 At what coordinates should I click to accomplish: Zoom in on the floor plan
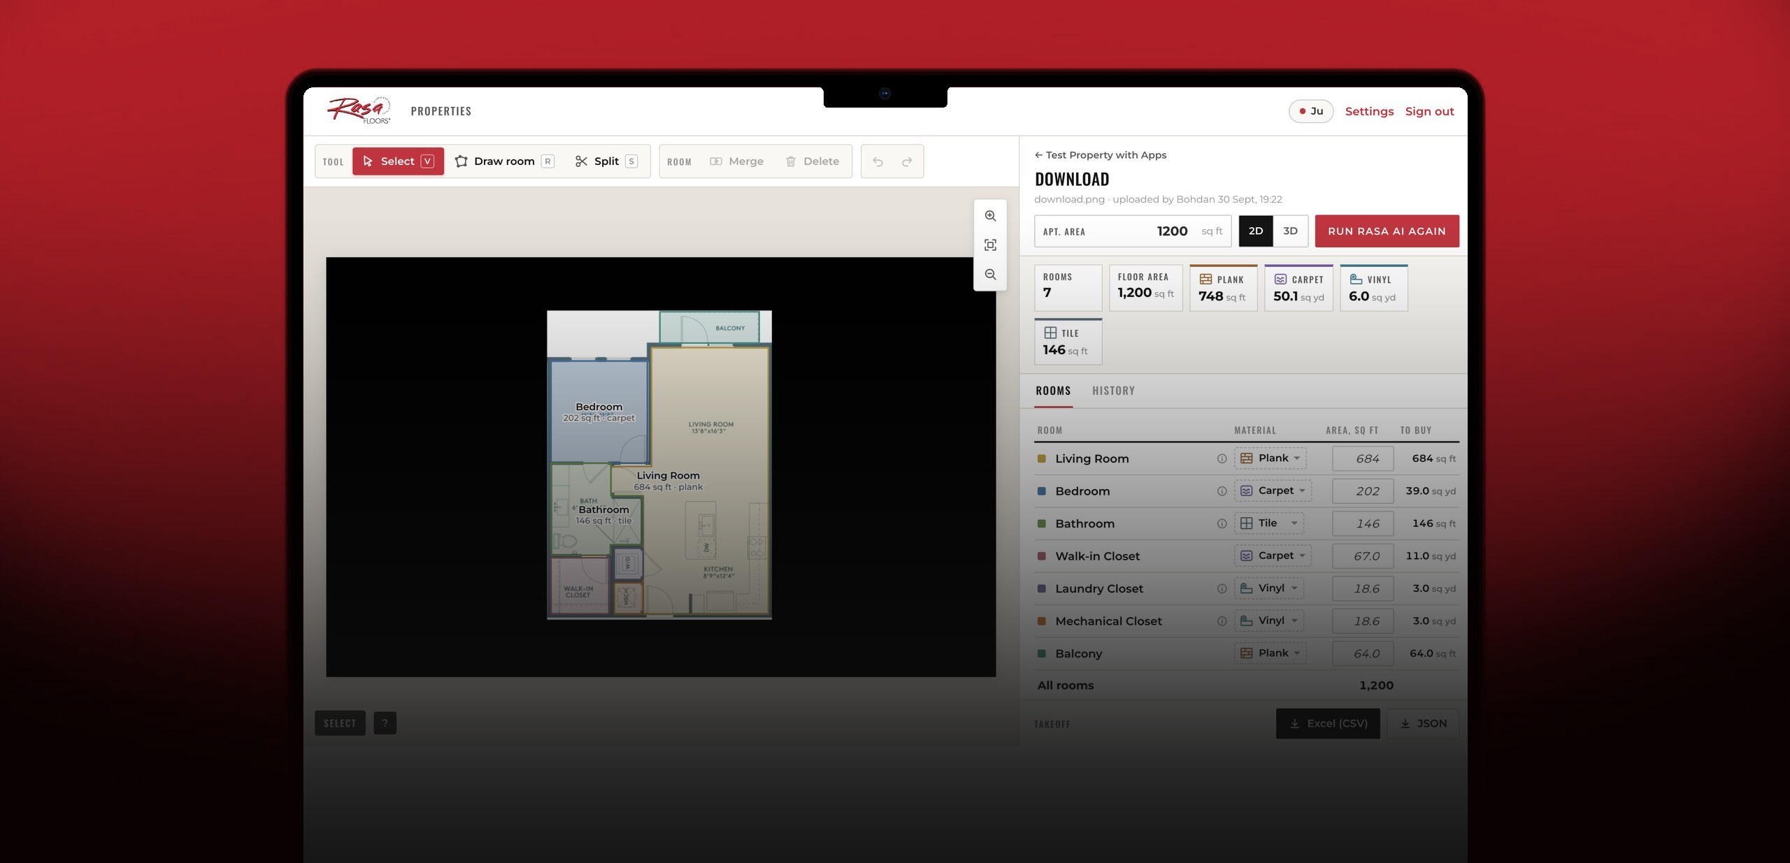click(x=990, y=216)
